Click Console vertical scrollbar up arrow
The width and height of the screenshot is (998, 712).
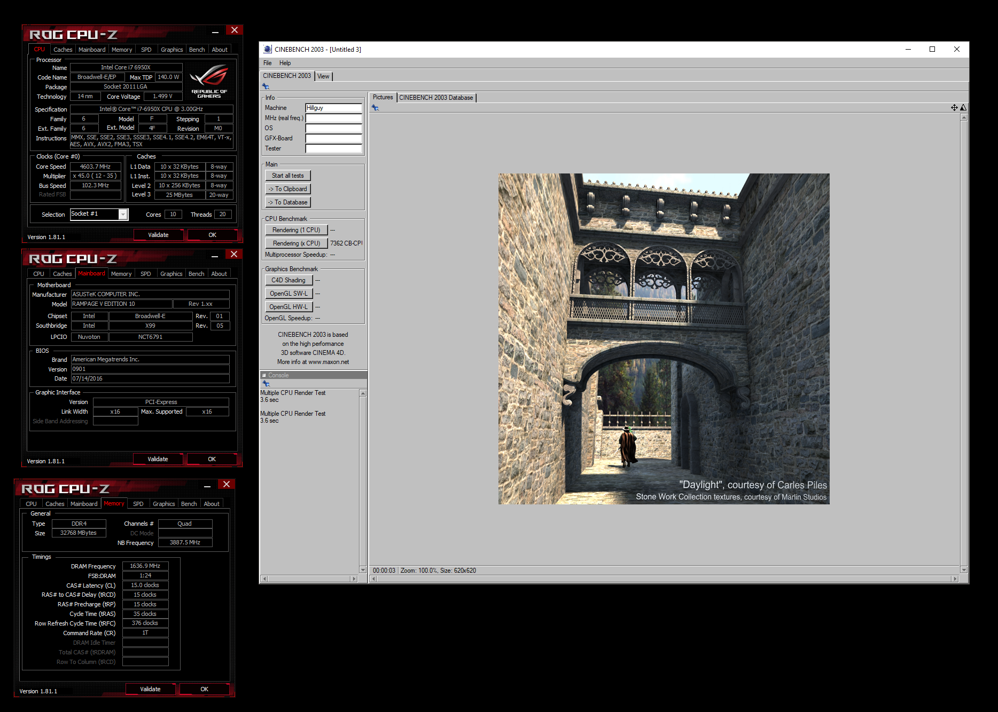[x=363, y=393]
